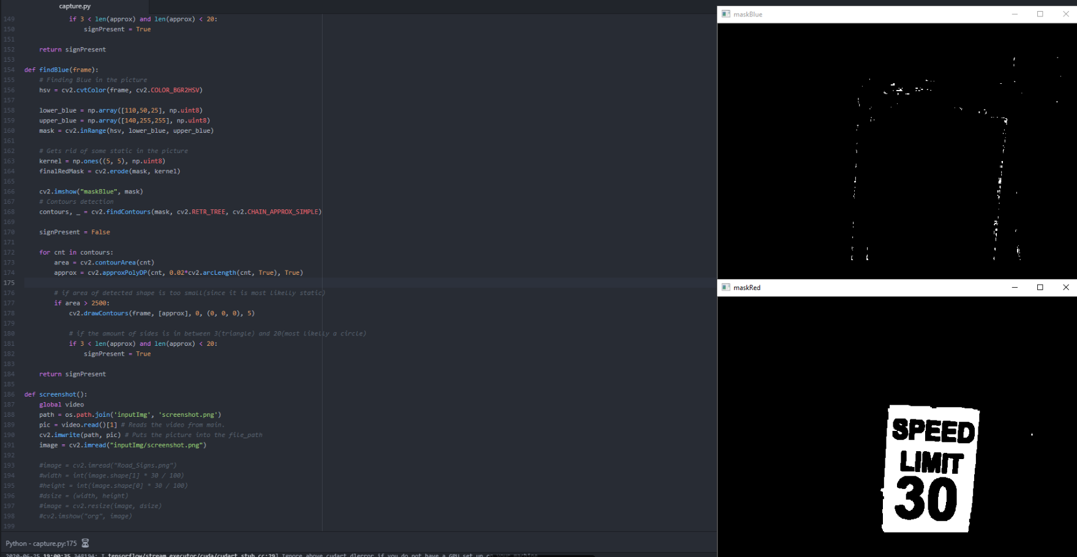1077x557 pixels.
Task: Click the 'finalRedMask = cv2.erode' line
Action: coord(110,171)
